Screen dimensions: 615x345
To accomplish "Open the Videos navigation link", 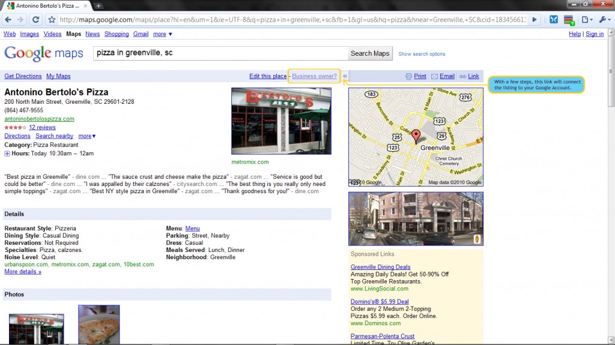I will (53, 34).
